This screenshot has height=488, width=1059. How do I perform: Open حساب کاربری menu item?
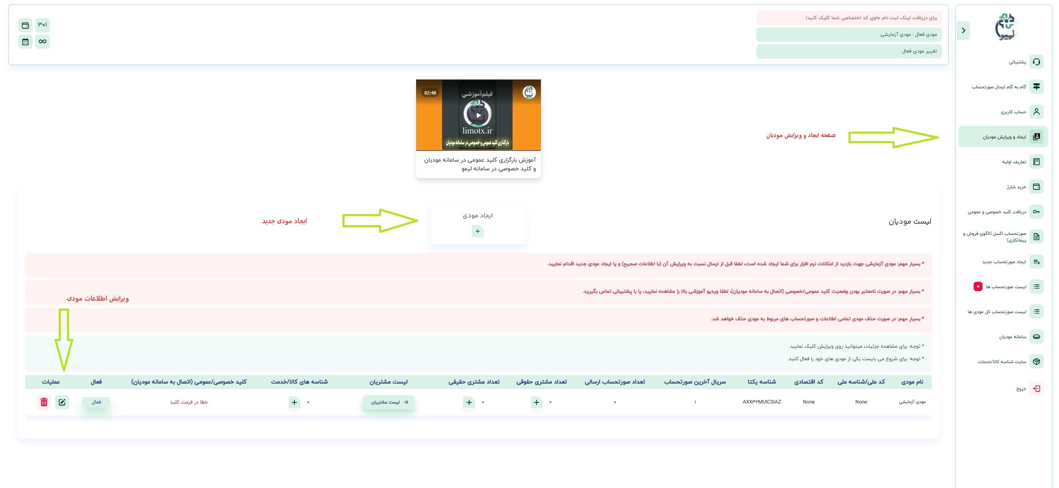1014,112
